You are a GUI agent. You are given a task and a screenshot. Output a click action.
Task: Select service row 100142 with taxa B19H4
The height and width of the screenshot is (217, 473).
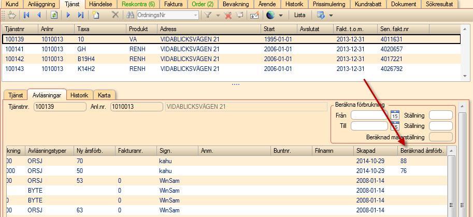(232, 59)
